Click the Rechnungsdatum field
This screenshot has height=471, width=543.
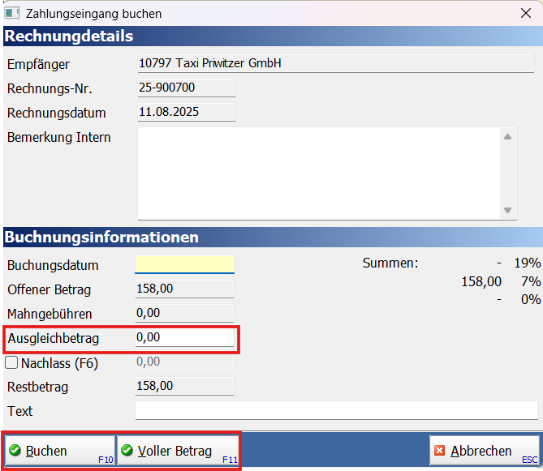coord(185,113)
